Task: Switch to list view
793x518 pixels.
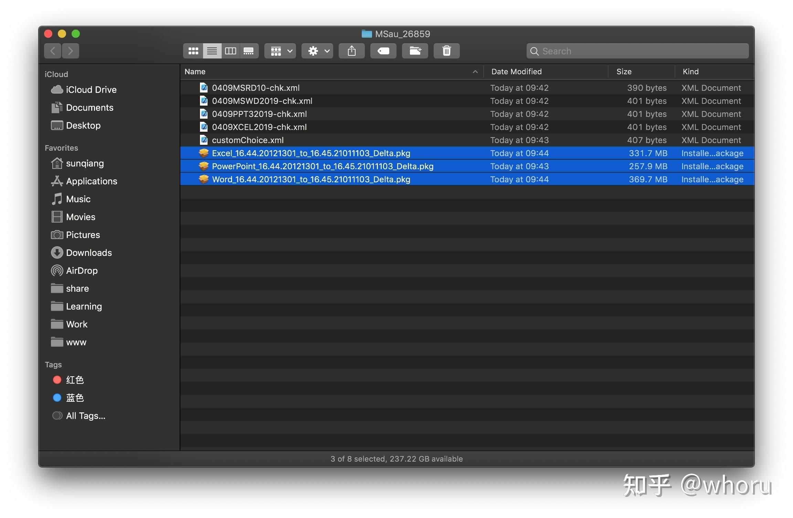Action: (x=212, y=51)
